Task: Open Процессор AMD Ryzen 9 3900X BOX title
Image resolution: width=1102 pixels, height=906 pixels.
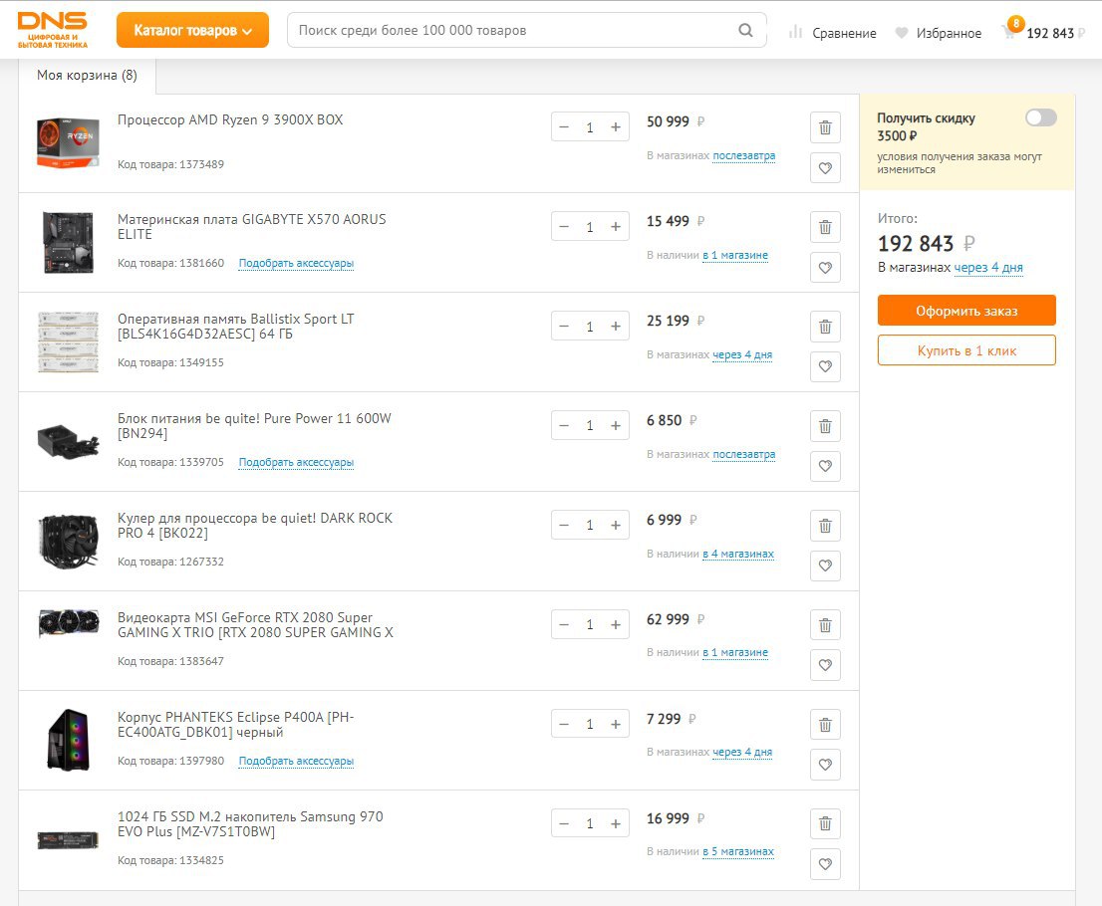Action: tap(230, 120)
